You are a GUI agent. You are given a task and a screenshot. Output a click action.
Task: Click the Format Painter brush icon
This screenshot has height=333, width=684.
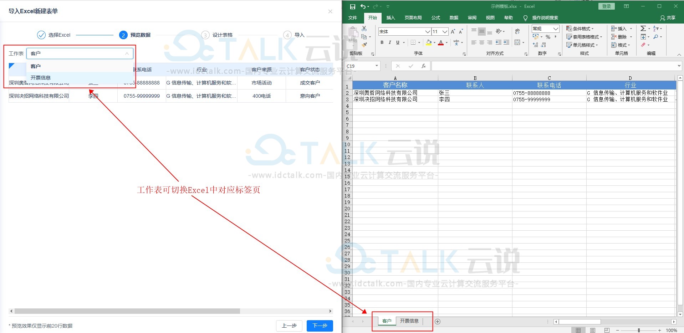[x=364, y=45]
